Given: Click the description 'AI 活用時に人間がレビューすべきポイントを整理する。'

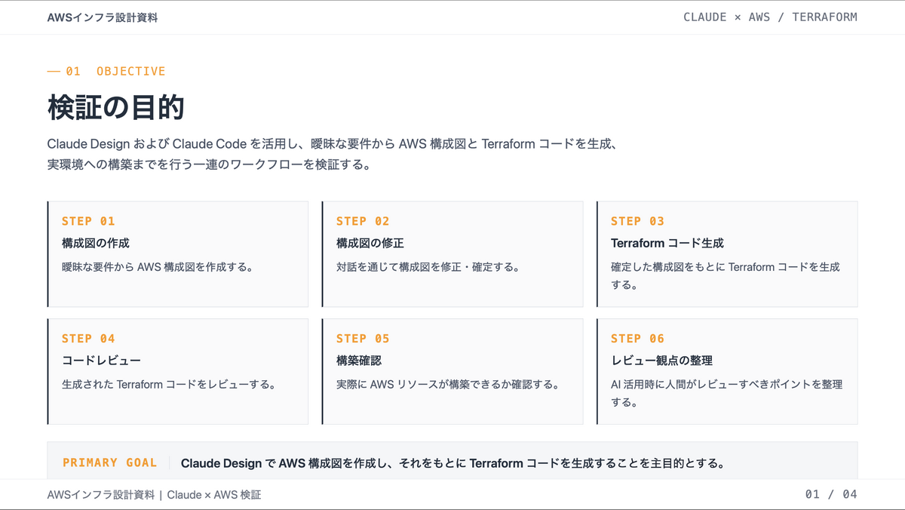Looking at the screenshot, I should click(727, 393).
